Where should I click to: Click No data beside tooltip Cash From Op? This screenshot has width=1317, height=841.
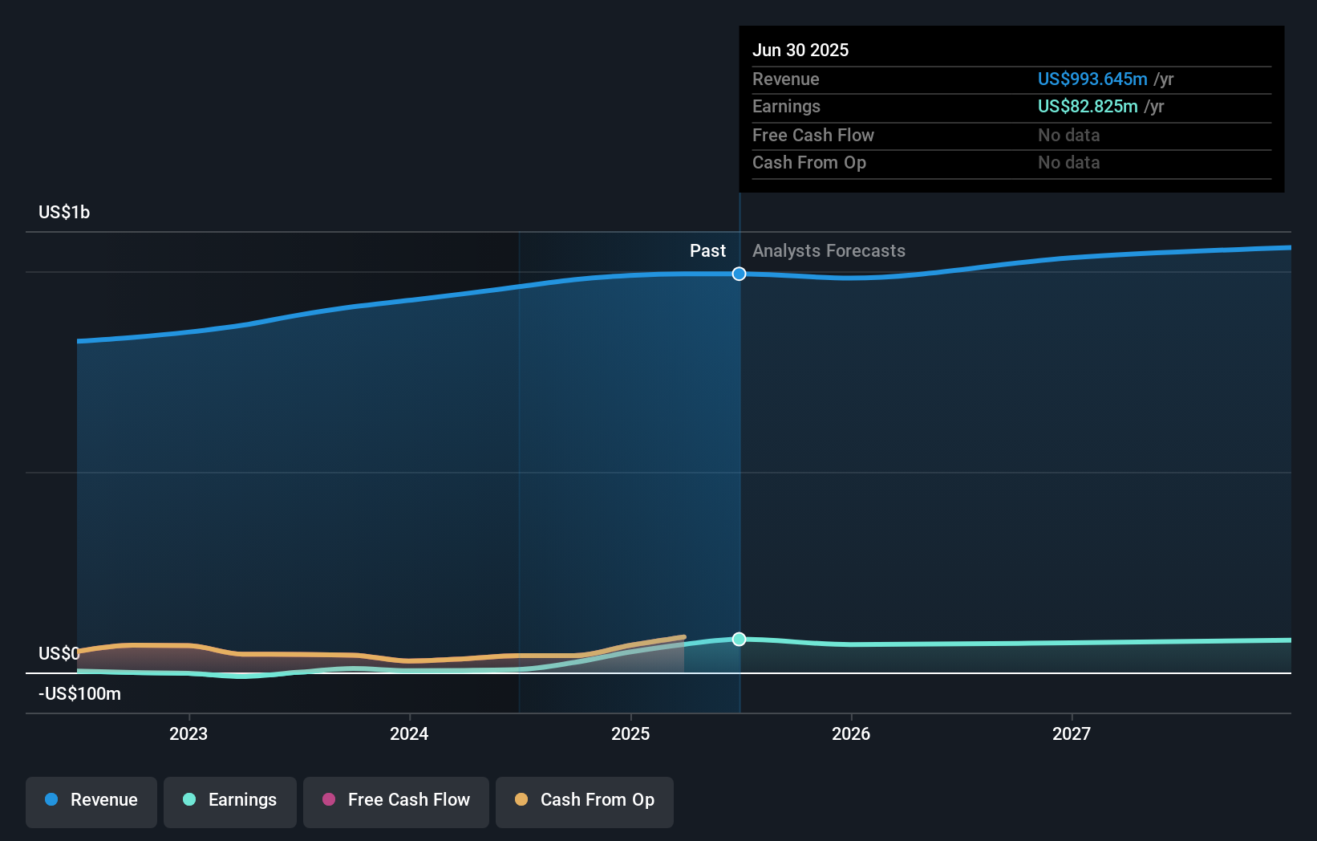coord(1069,162)
